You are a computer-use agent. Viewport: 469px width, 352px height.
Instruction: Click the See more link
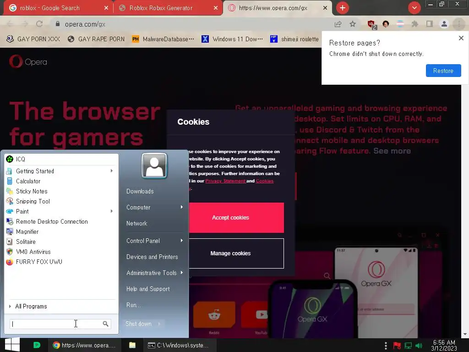(392, 151)
